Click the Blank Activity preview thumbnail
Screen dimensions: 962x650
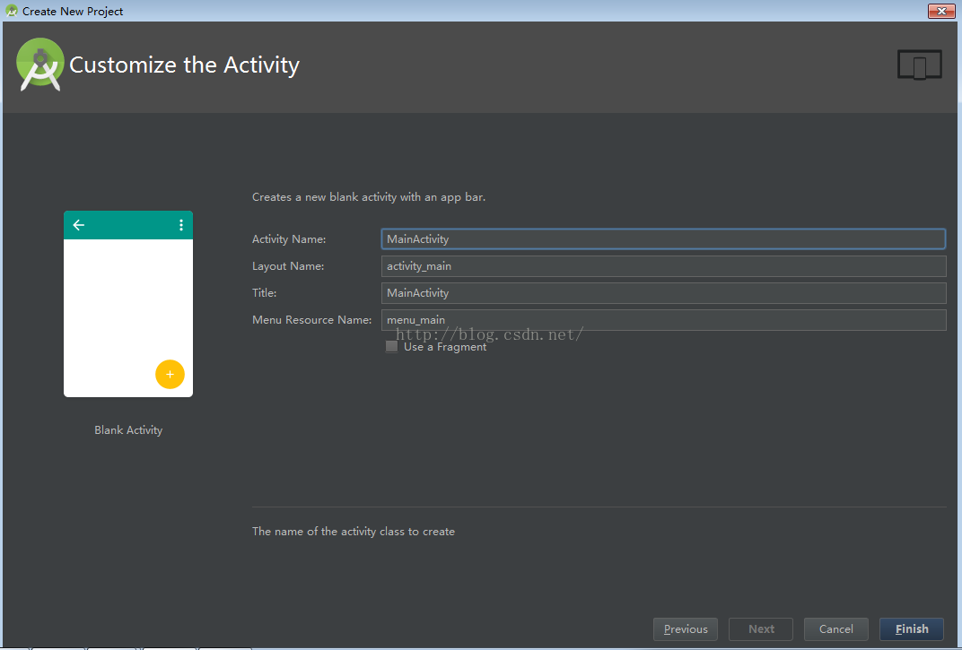[x=128, y=304]
